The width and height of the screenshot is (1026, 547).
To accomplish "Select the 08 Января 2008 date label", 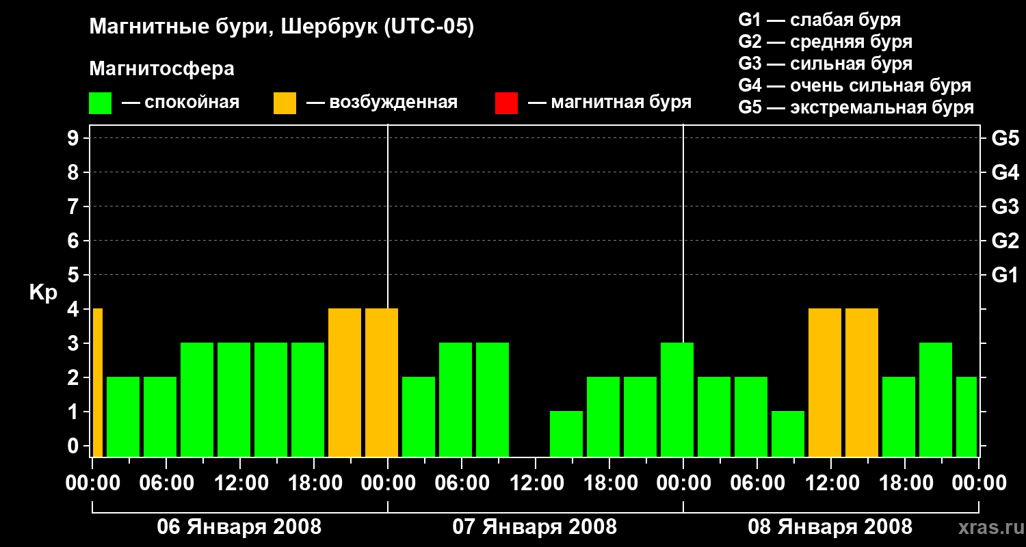I will tap(830, 527).
